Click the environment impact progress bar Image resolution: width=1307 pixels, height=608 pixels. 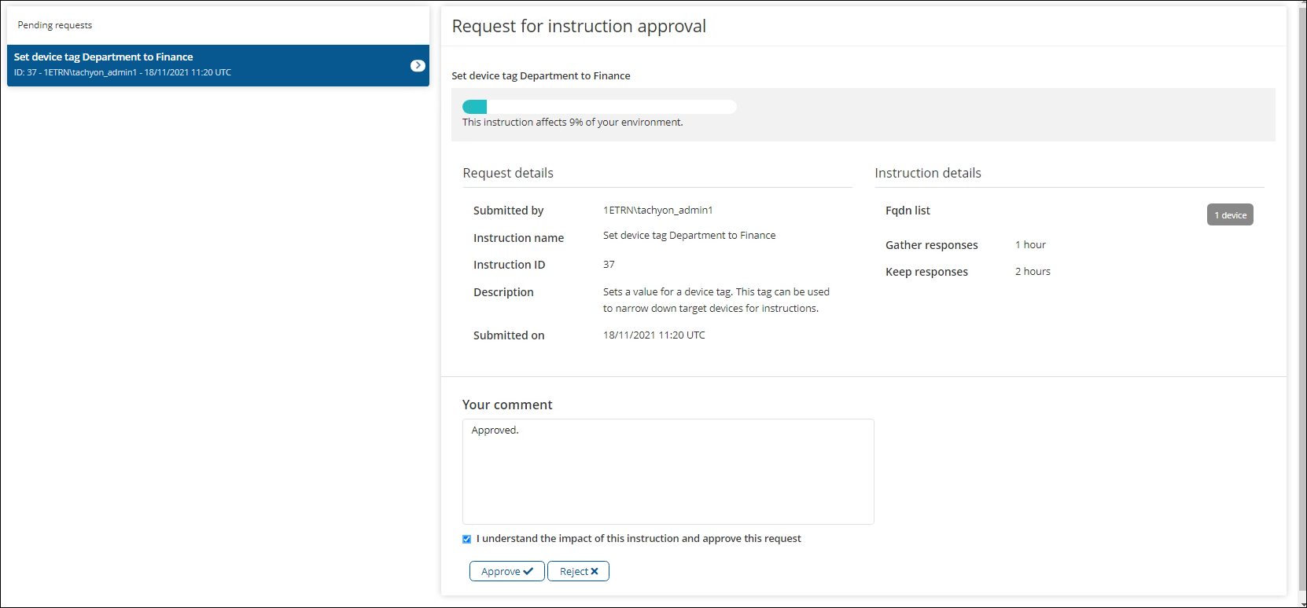[599, 107]
